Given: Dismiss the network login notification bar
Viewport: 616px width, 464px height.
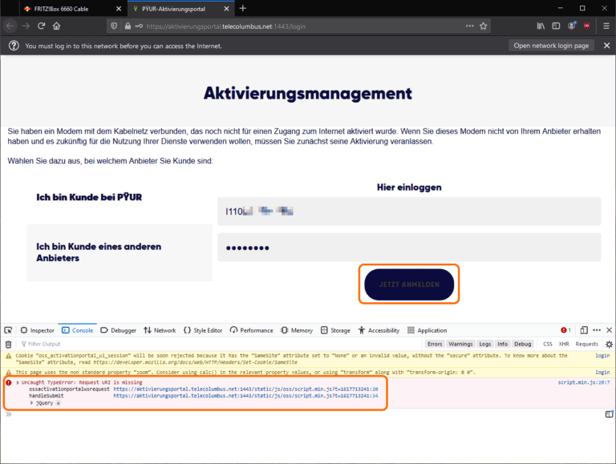Looking at the screenshot, I should pos(606,46).
